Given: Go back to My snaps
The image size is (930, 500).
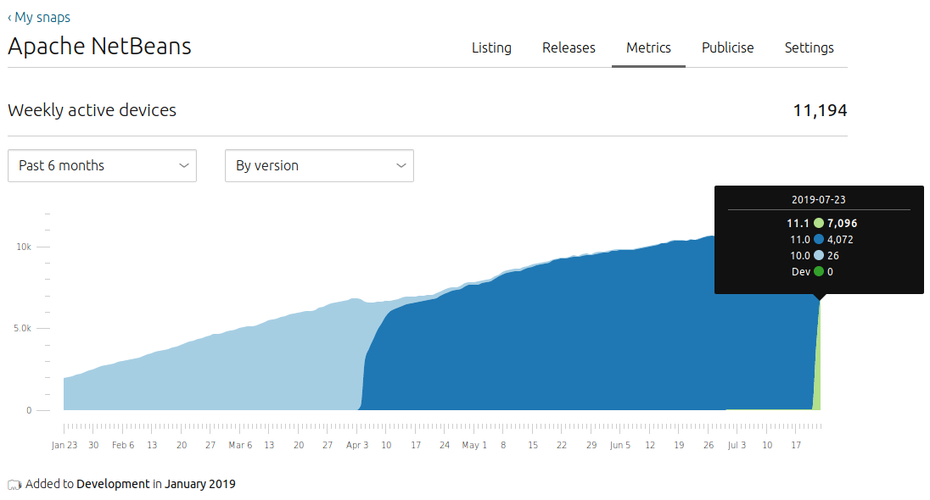Looking at the screenshot, I should point(39,17).
